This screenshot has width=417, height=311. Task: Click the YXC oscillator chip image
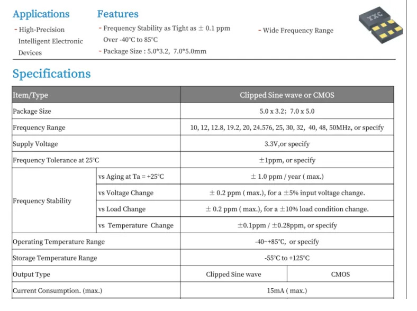coord(380,25)
